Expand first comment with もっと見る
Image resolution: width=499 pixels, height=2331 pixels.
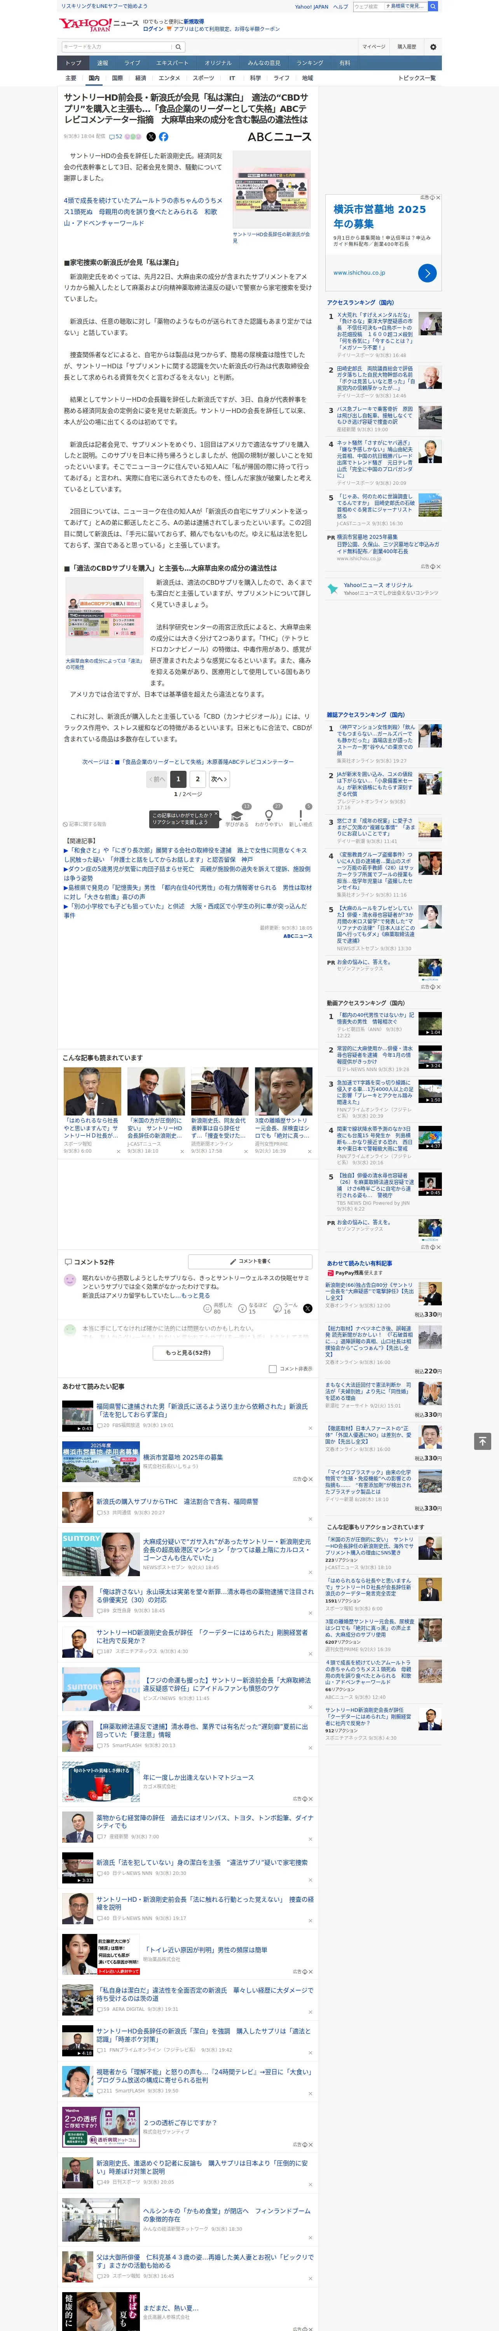[195, 1296]
